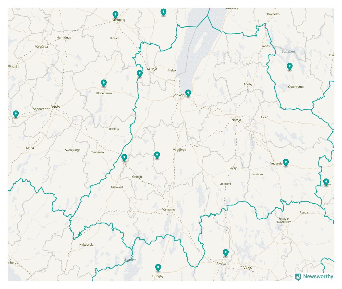This screenshot has width=342, height=289.
Task: Open the marker west of Mullsjö
Action: (x=139, y=73)
